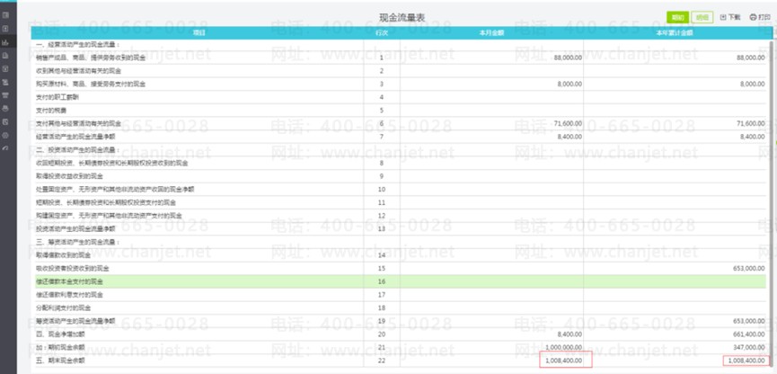Click the 本年累计金额 column header
777x374 pixels.
click(x=674, y=32)
